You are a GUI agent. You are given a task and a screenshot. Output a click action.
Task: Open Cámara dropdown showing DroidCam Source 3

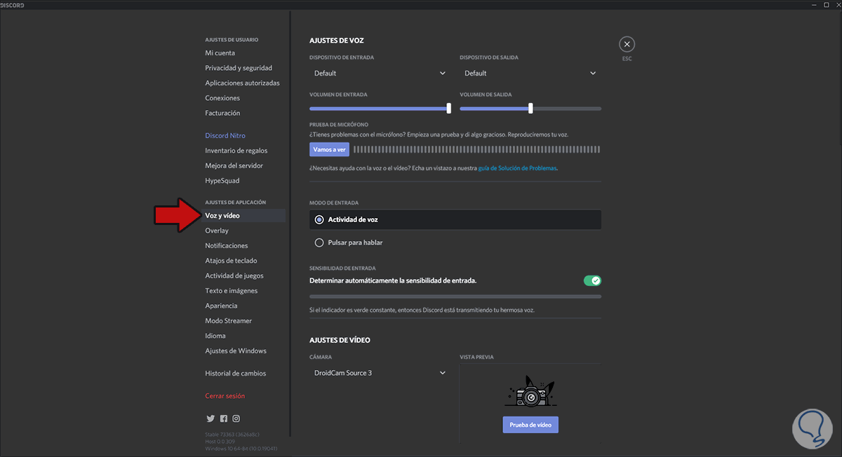380,373
